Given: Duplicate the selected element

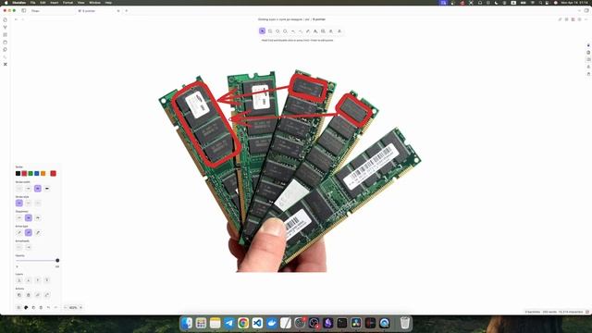Looking at the screenshot, I should (19, 295).
